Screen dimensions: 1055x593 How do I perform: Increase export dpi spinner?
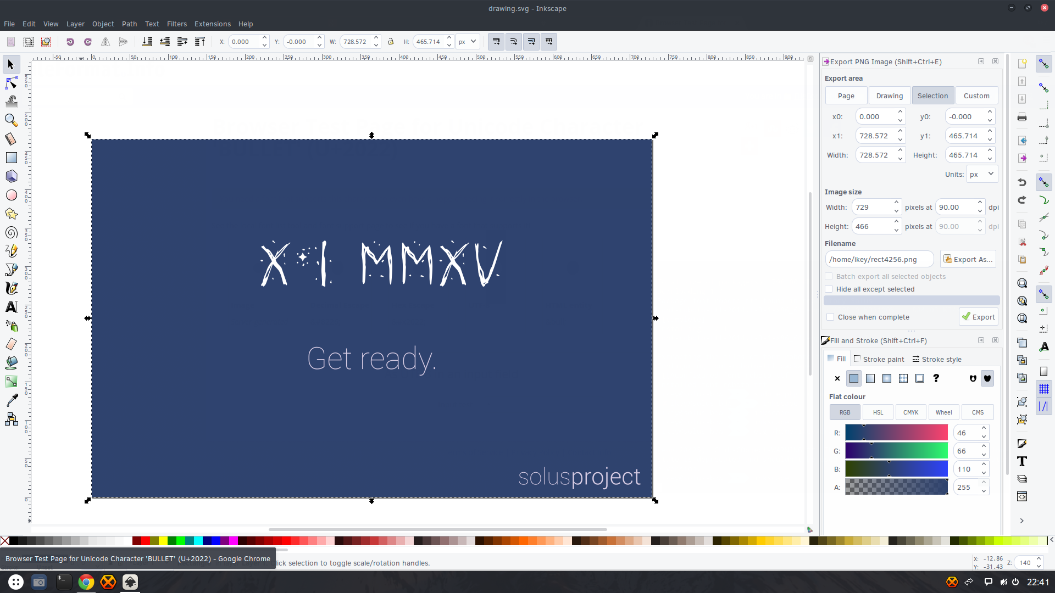point(980,203)
